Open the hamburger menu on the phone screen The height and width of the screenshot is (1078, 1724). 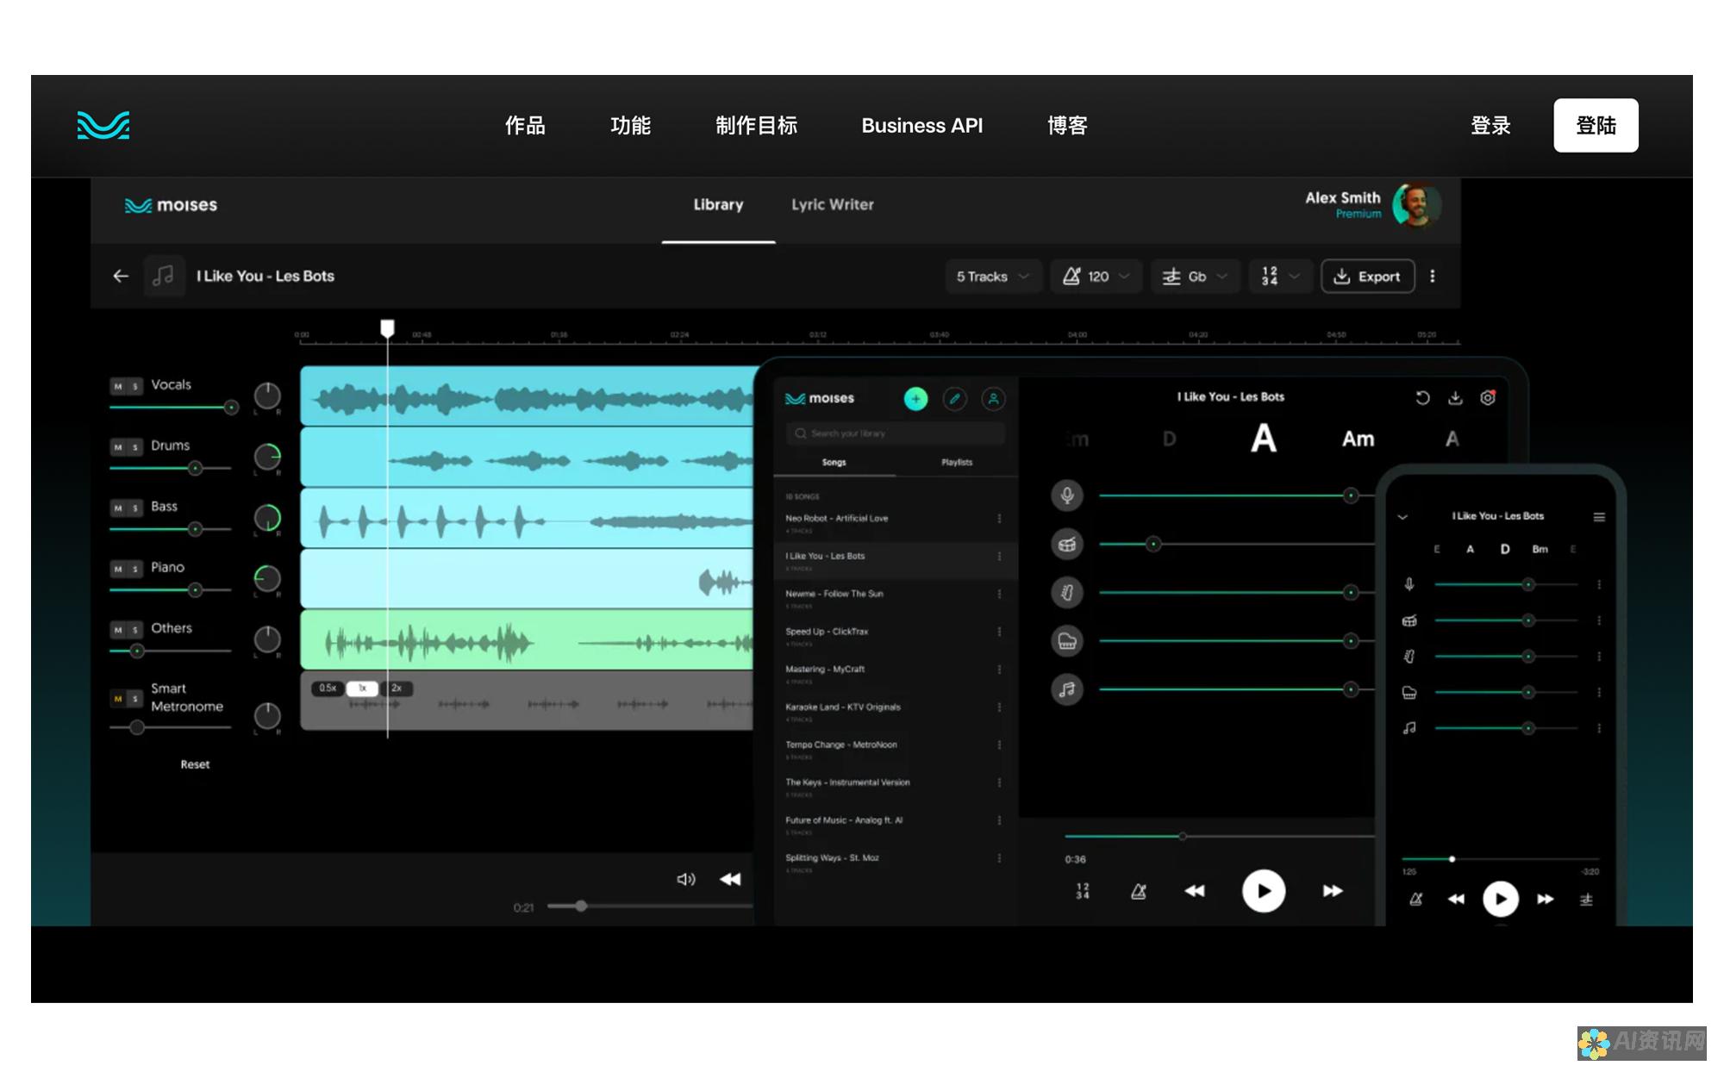(1599, 517)
